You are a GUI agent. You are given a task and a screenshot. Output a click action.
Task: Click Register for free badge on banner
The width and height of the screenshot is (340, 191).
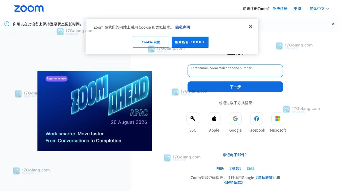click(56, 79)
